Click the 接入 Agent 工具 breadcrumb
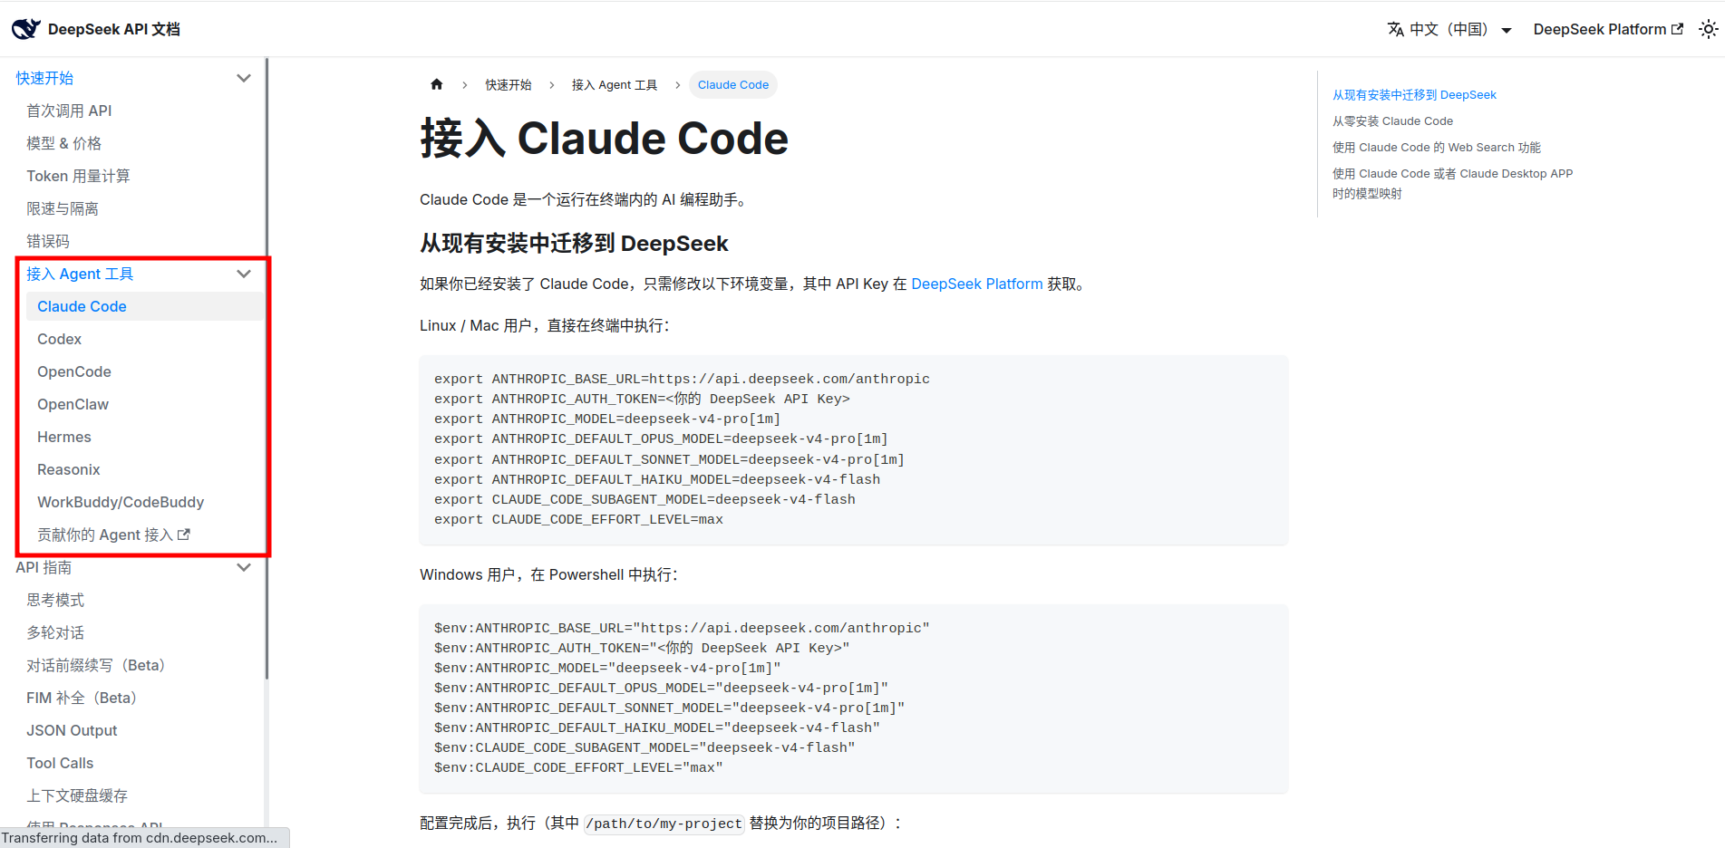 [615, 85]
